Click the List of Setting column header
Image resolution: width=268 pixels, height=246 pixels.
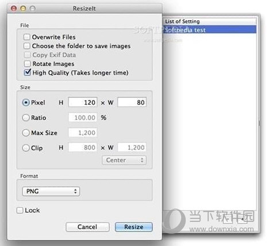click(x=209, y=21)
